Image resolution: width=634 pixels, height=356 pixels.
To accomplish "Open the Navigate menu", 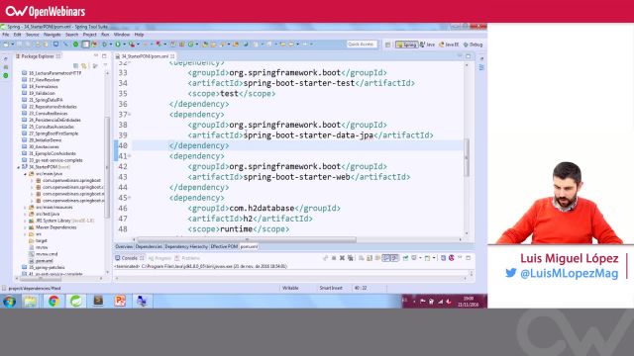I will [x=53, y=35].
